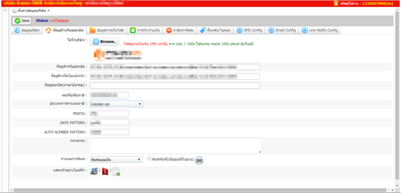Open the Email Config tab

282,30
